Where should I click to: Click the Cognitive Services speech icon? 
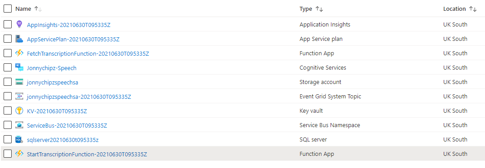pos(19,68)
